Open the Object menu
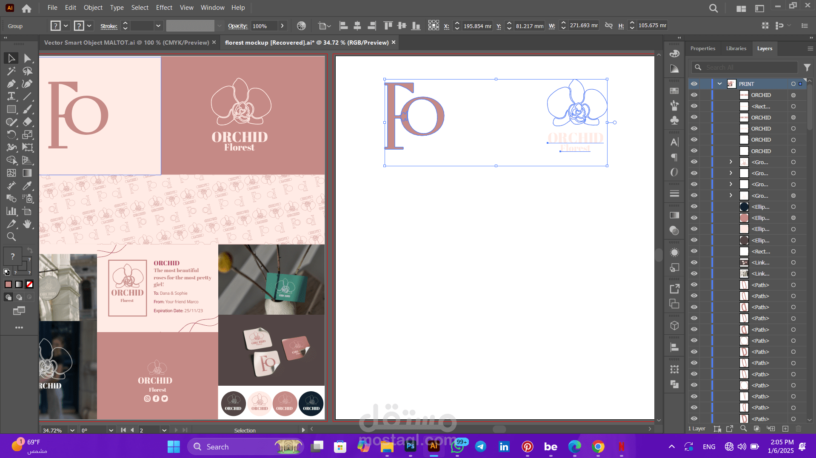816x458 pixels. coord(93,8)
